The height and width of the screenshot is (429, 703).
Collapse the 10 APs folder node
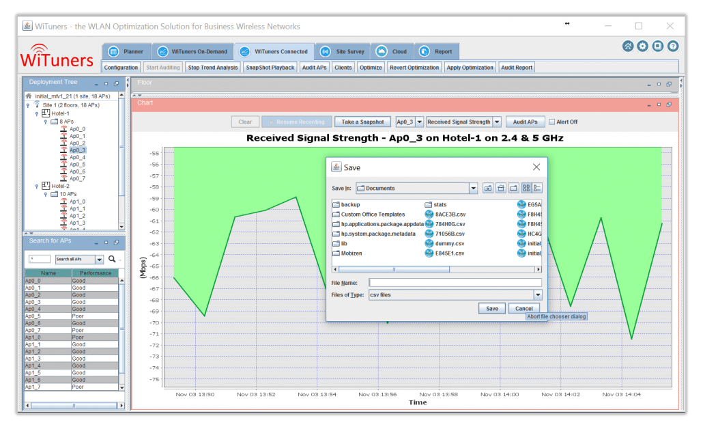(x=45, y=194)
